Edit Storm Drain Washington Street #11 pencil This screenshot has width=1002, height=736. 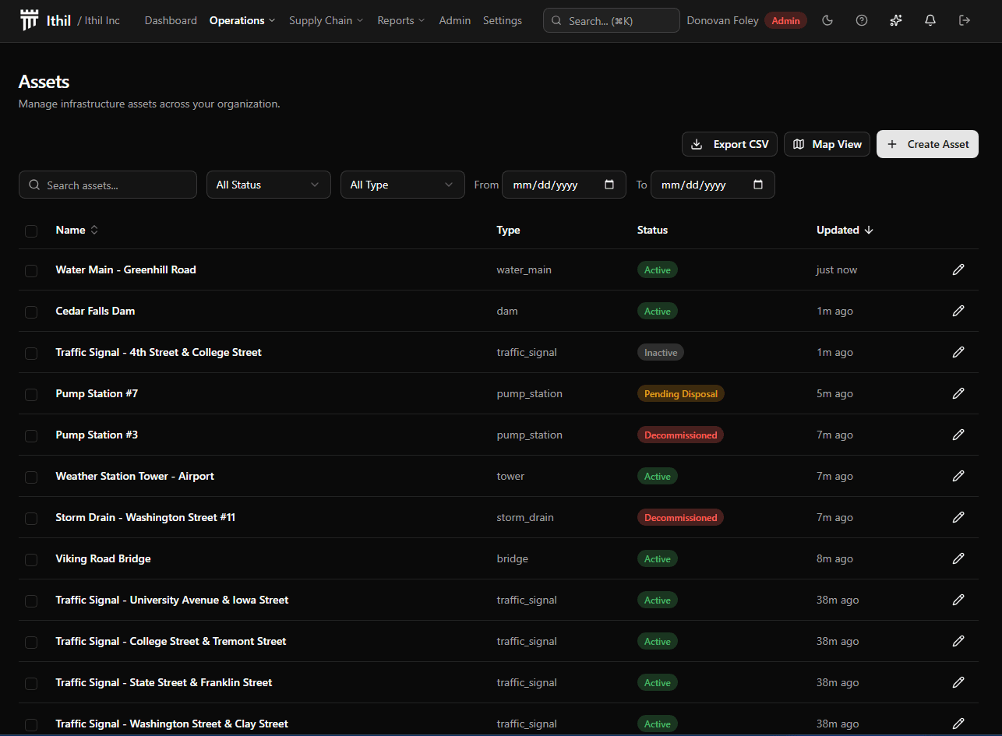click(958, 517)
